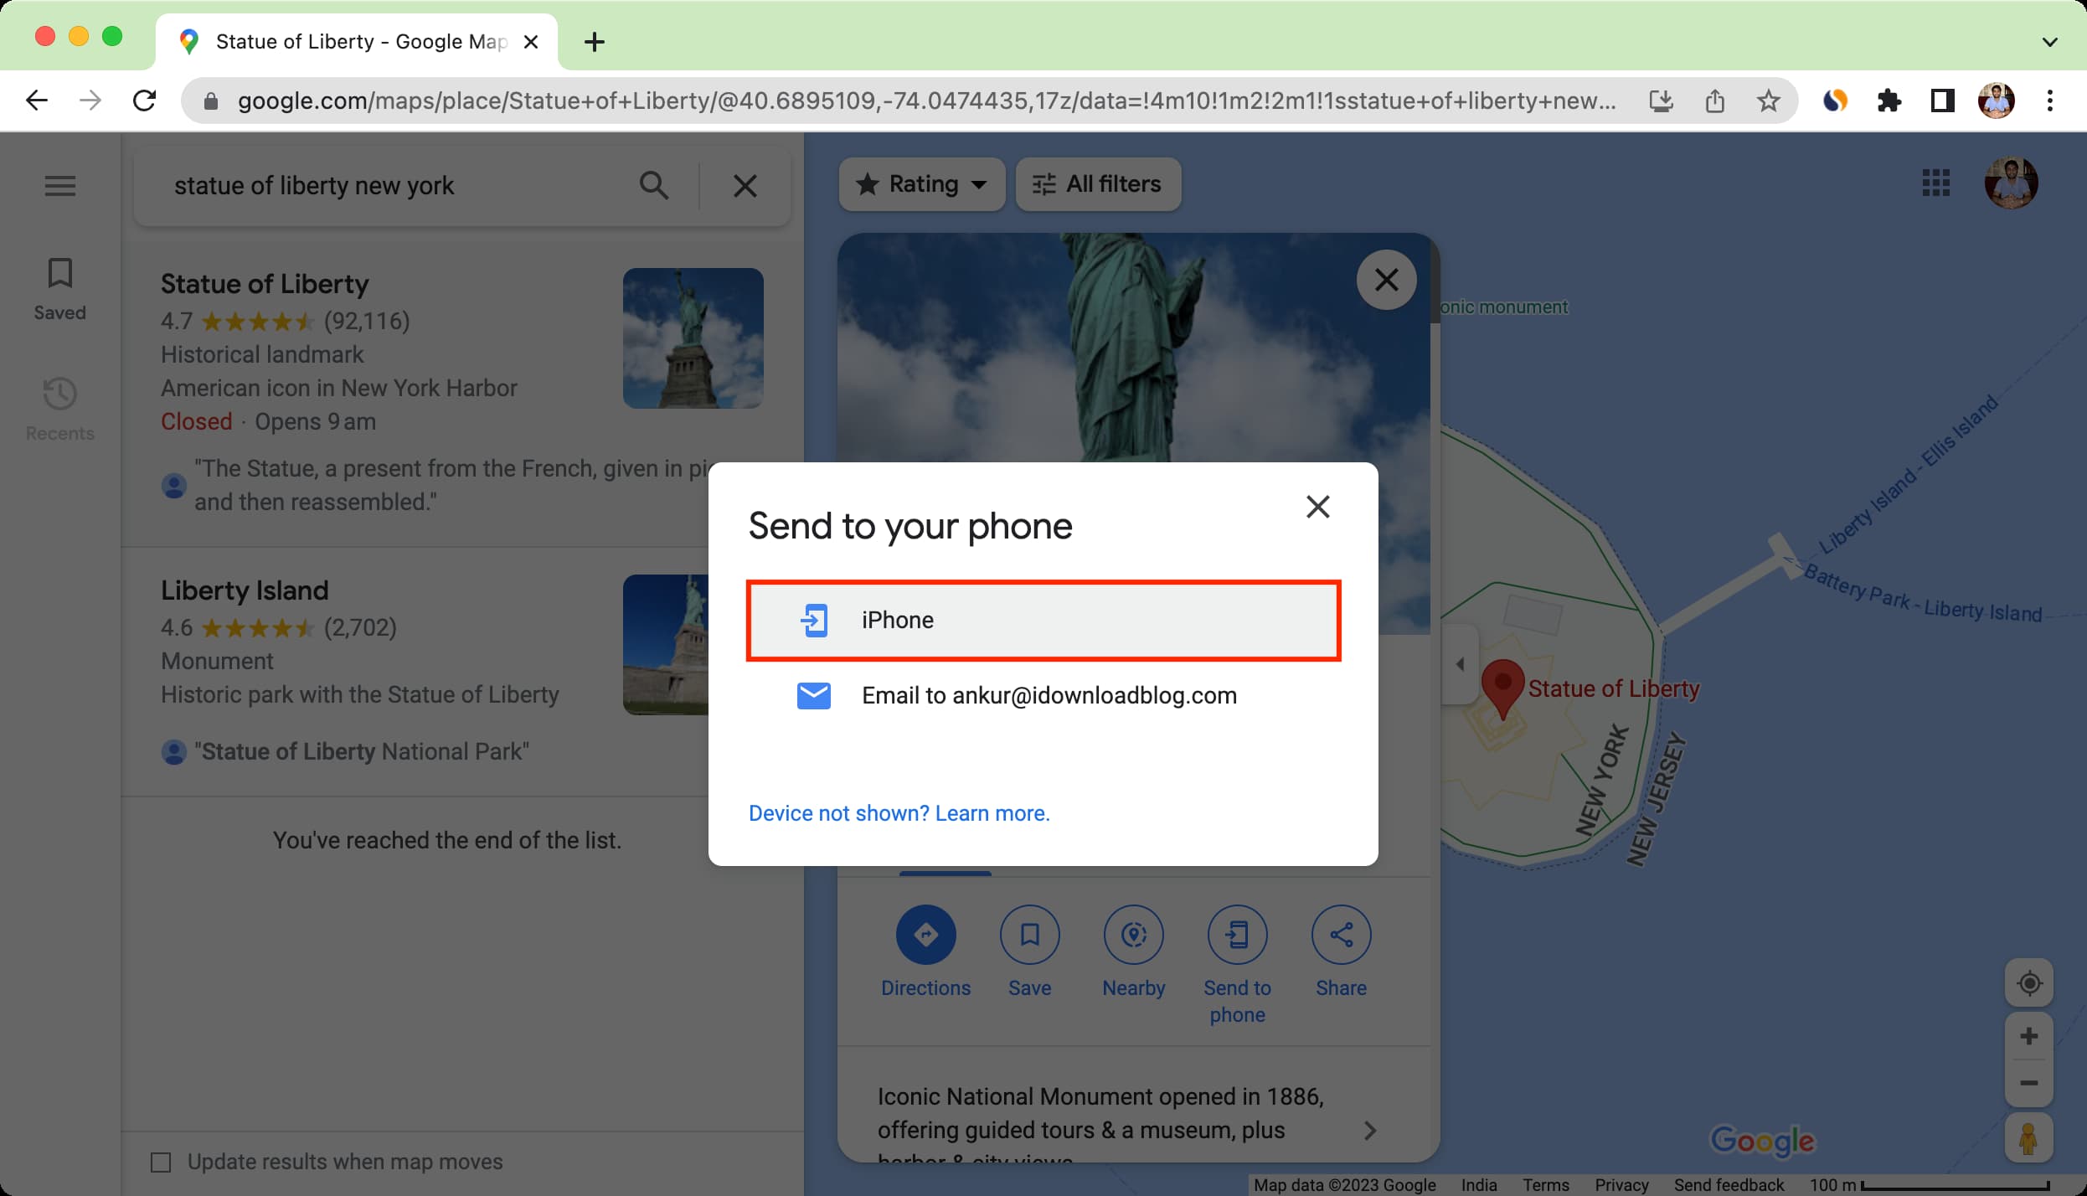Click the Directions icon button
This screenshot has width=2087, height=1196.
click(925, 935)
